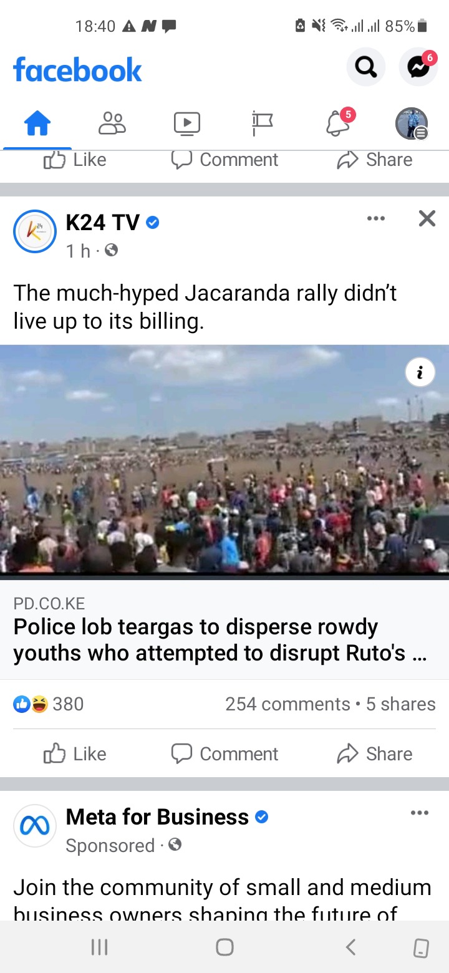The width and height of the screenshot is (449, 973).
Task: Open Meta for Business post options
Action: (420, 813)
